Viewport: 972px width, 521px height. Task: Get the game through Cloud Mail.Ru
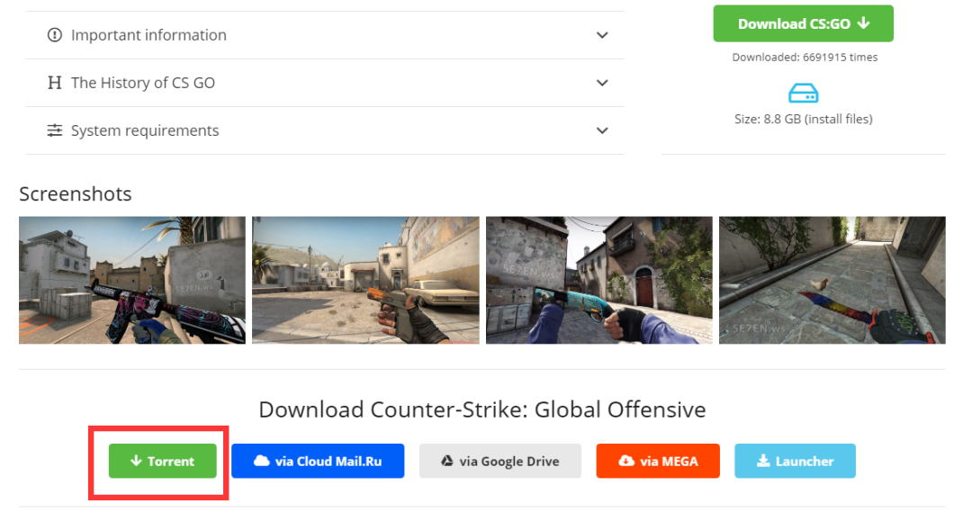(317, 461)
